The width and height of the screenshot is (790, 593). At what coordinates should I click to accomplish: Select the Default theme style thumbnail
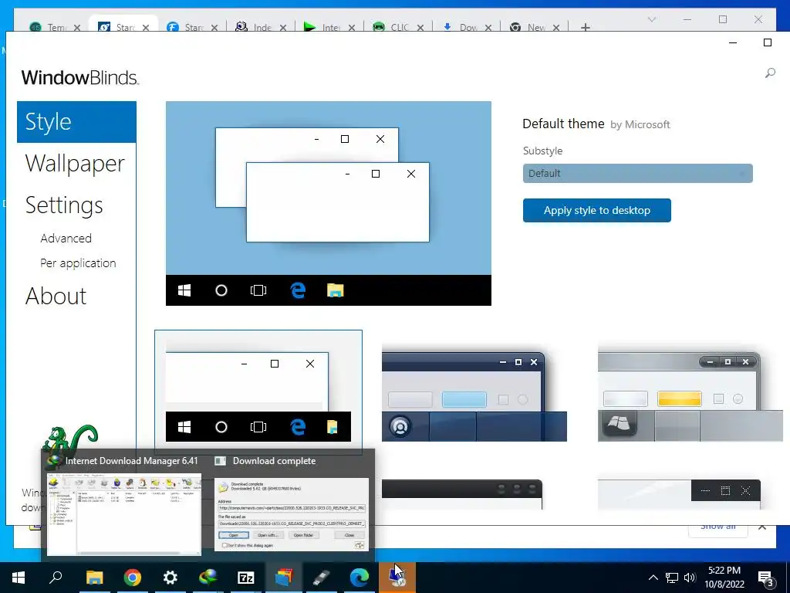pyautogui.click(x=258, y=391)
